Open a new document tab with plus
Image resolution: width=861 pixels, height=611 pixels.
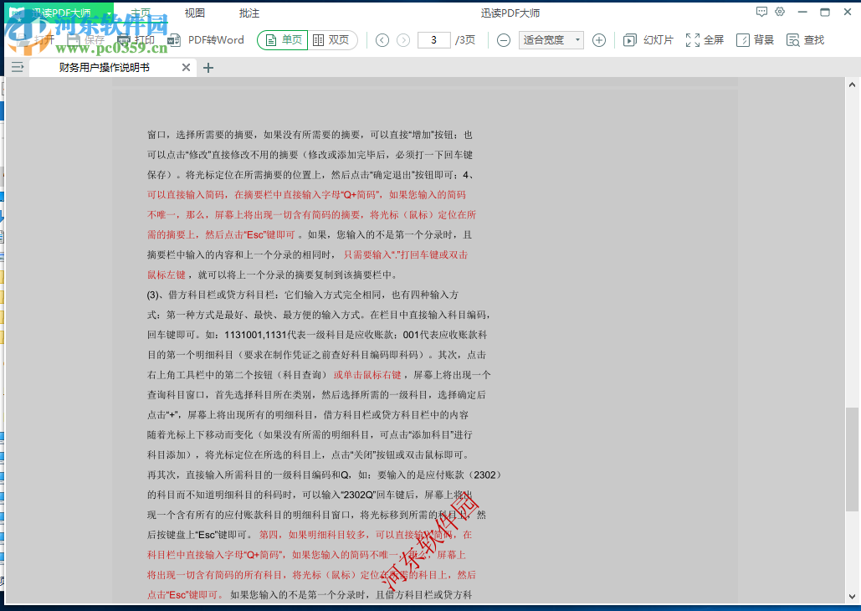point(208,68)
